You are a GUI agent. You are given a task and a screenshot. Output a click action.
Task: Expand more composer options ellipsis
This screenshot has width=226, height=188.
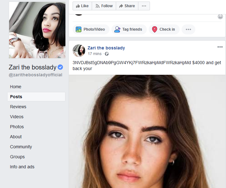click(x=188, y=29)
